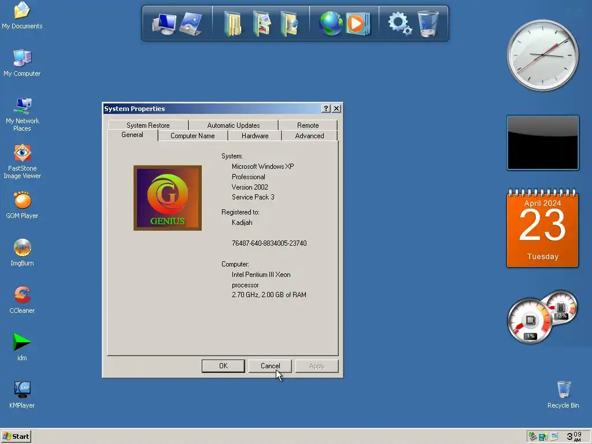
Task: Click the analog clock gadget
Action: [542, 55]
